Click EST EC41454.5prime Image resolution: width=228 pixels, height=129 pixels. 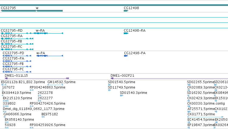[189, 122]
